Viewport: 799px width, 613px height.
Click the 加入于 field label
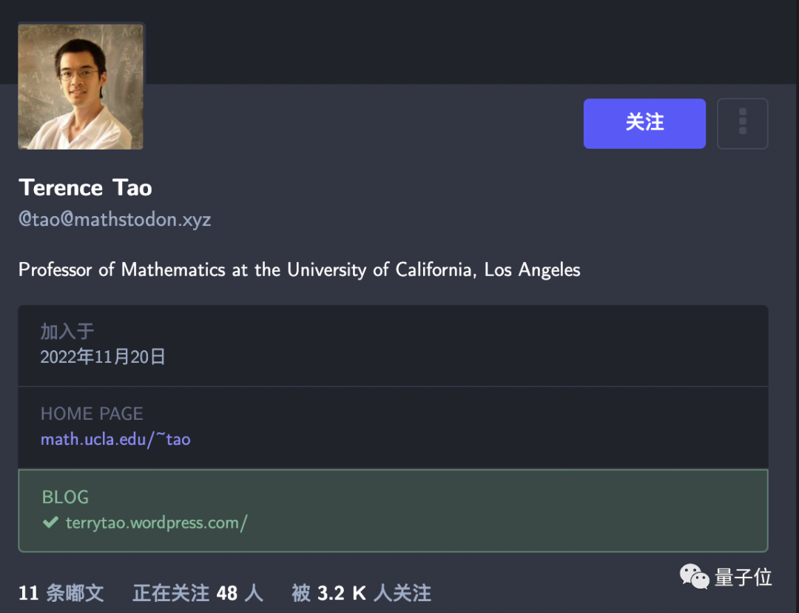tap(67, 331)
